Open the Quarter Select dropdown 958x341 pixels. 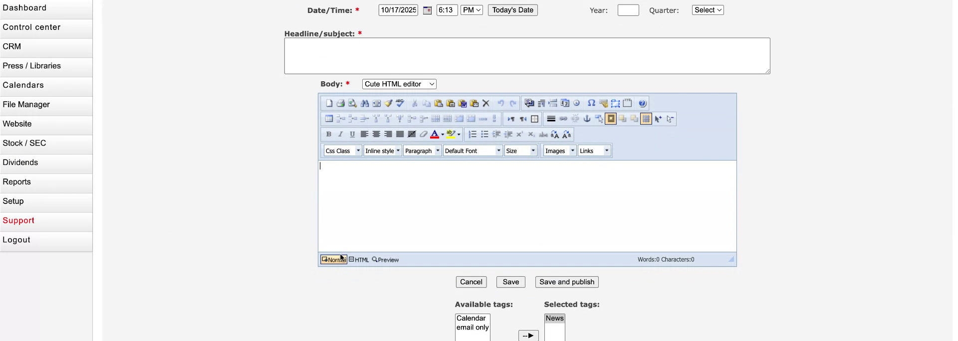[708, 10]
